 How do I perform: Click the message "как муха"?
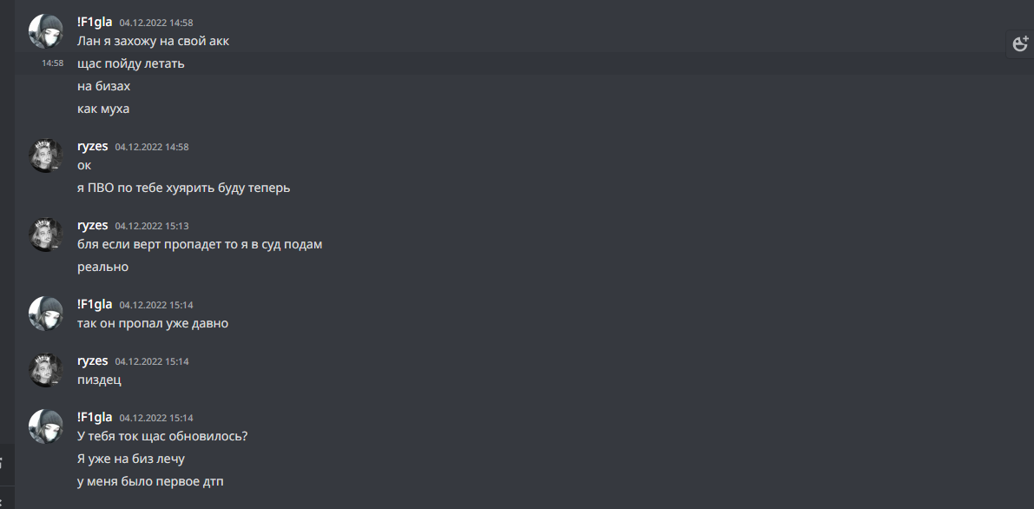click(x=103, y=109)
